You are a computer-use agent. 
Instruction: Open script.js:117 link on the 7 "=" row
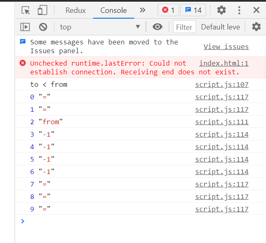tap(222, 184)
